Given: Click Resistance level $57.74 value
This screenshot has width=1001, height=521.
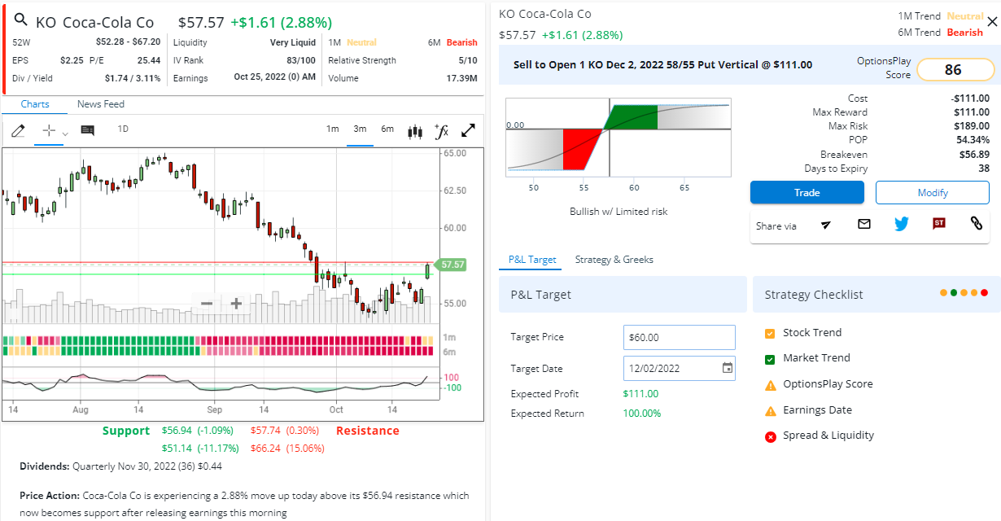Looking at the screenshot, I should coord(266,430).
